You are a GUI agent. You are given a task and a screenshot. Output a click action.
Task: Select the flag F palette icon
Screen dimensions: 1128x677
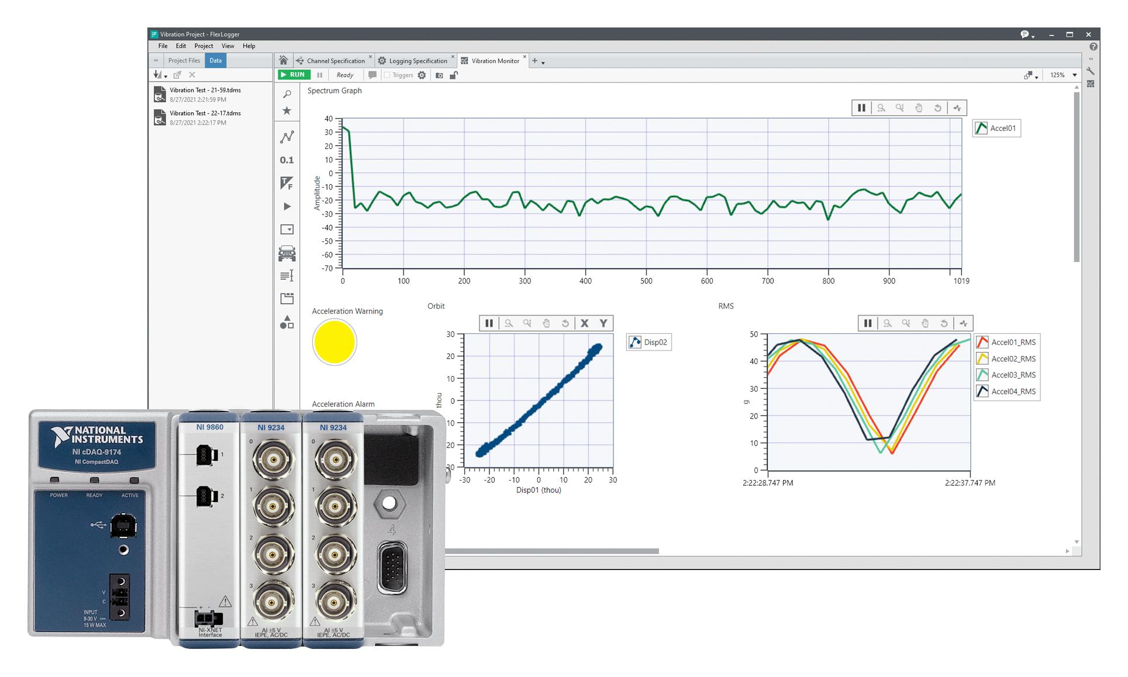pos(287,183)
